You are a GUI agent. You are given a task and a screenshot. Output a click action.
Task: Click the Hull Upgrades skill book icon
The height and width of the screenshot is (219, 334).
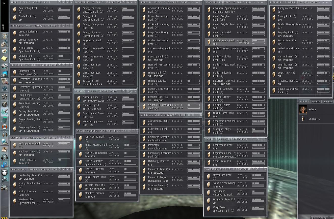[15, 145]
